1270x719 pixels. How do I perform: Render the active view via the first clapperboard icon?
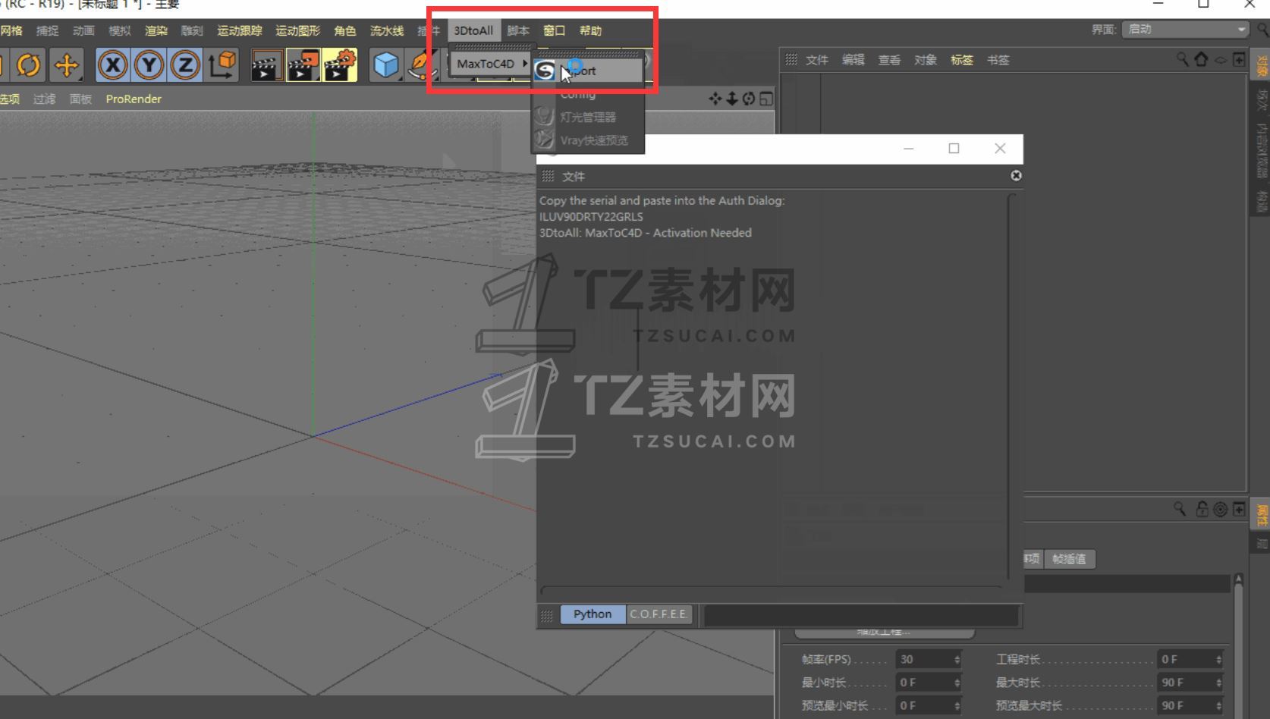(x=266, y=65)
